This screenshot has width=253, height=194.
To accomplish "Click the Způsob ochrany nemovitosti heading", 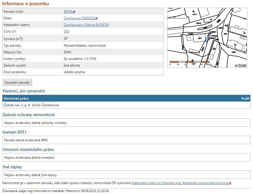I will click(x=28, y=115).
